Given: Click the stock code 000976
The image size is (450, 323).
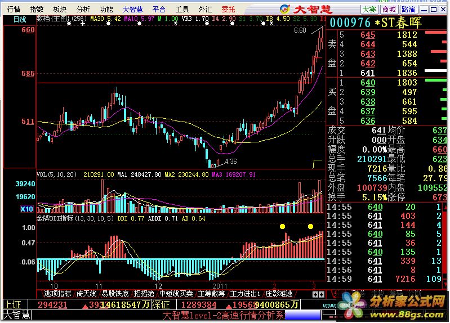Looking at the screenshot, I should point(350,23).
